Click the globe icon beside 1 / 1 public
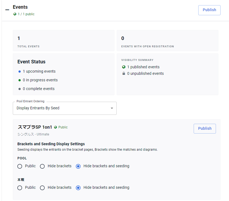This screenshot has height=201, width=229. 15,14
